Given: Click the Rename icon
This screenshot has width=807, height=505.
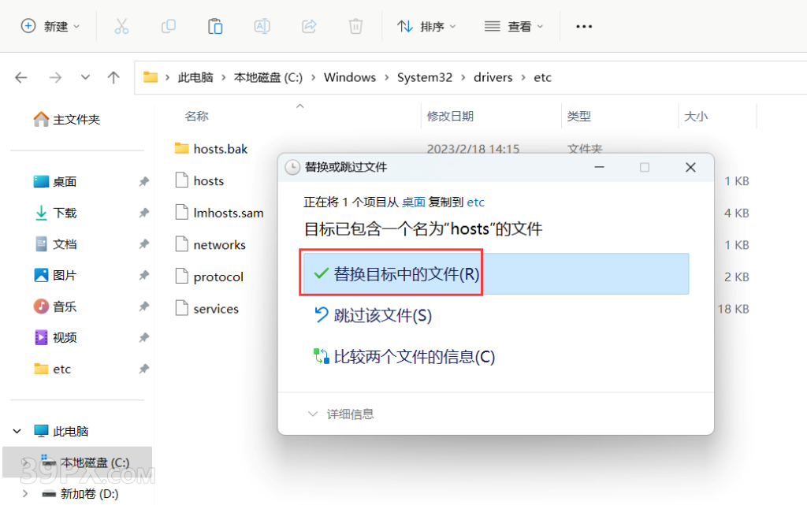Looking at the screenshot, I should click(x=262, y=26).
